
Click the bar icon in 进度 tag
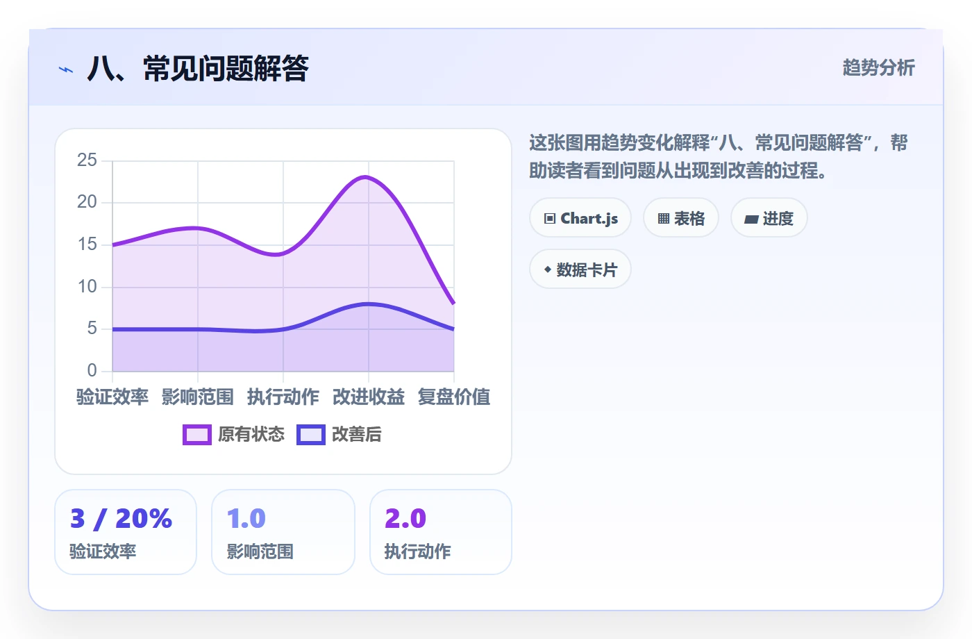click(x=751, y=219)
